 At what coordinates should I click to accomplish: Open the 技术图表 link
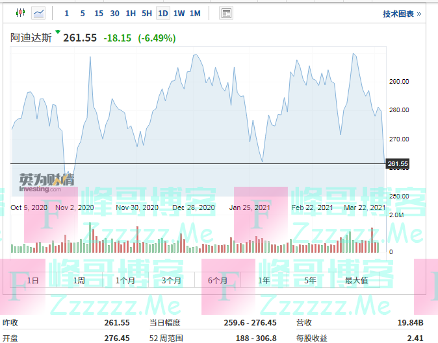[402, 14]
